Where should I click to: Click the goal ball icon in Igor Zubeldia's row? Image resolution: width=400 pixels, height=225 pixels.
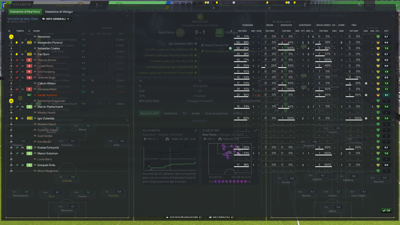pyautogui.click(x=366, y=118)
